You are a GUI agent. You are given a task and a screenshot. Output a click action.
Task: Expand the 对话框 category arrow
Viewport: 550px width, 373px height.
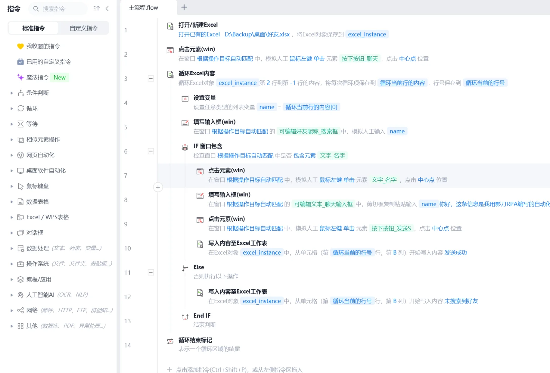click(x=11, y=233)
